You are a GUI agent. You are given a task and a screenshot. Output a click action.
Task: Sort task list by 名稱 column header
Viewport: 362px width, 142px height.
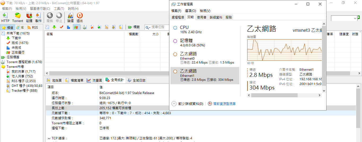84,34
